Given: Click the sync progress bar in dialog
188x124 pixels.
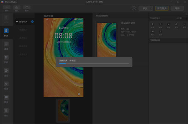Looking at the screenshot, I should click(94, 64).
